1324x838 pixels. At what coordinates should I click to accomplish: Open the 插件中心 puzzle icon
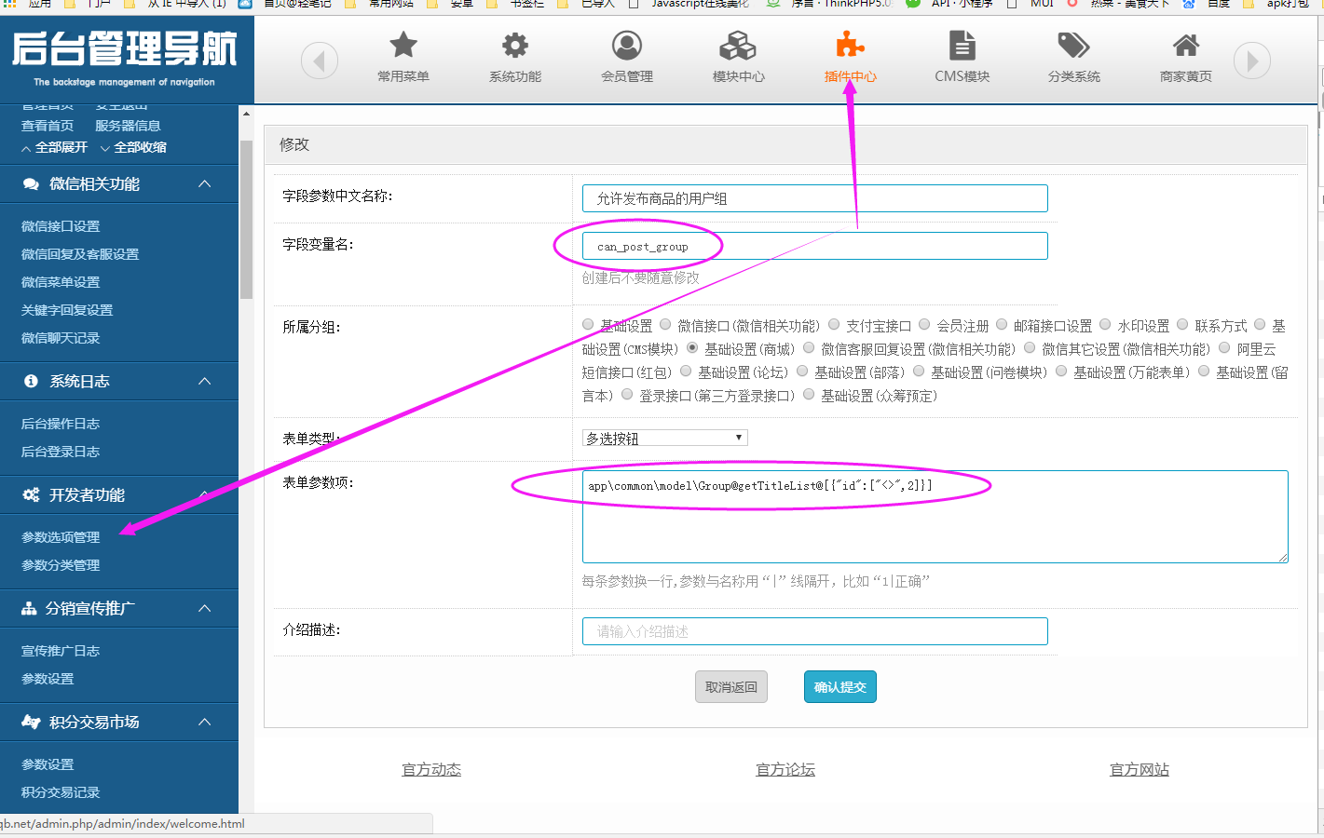(850, 46)
